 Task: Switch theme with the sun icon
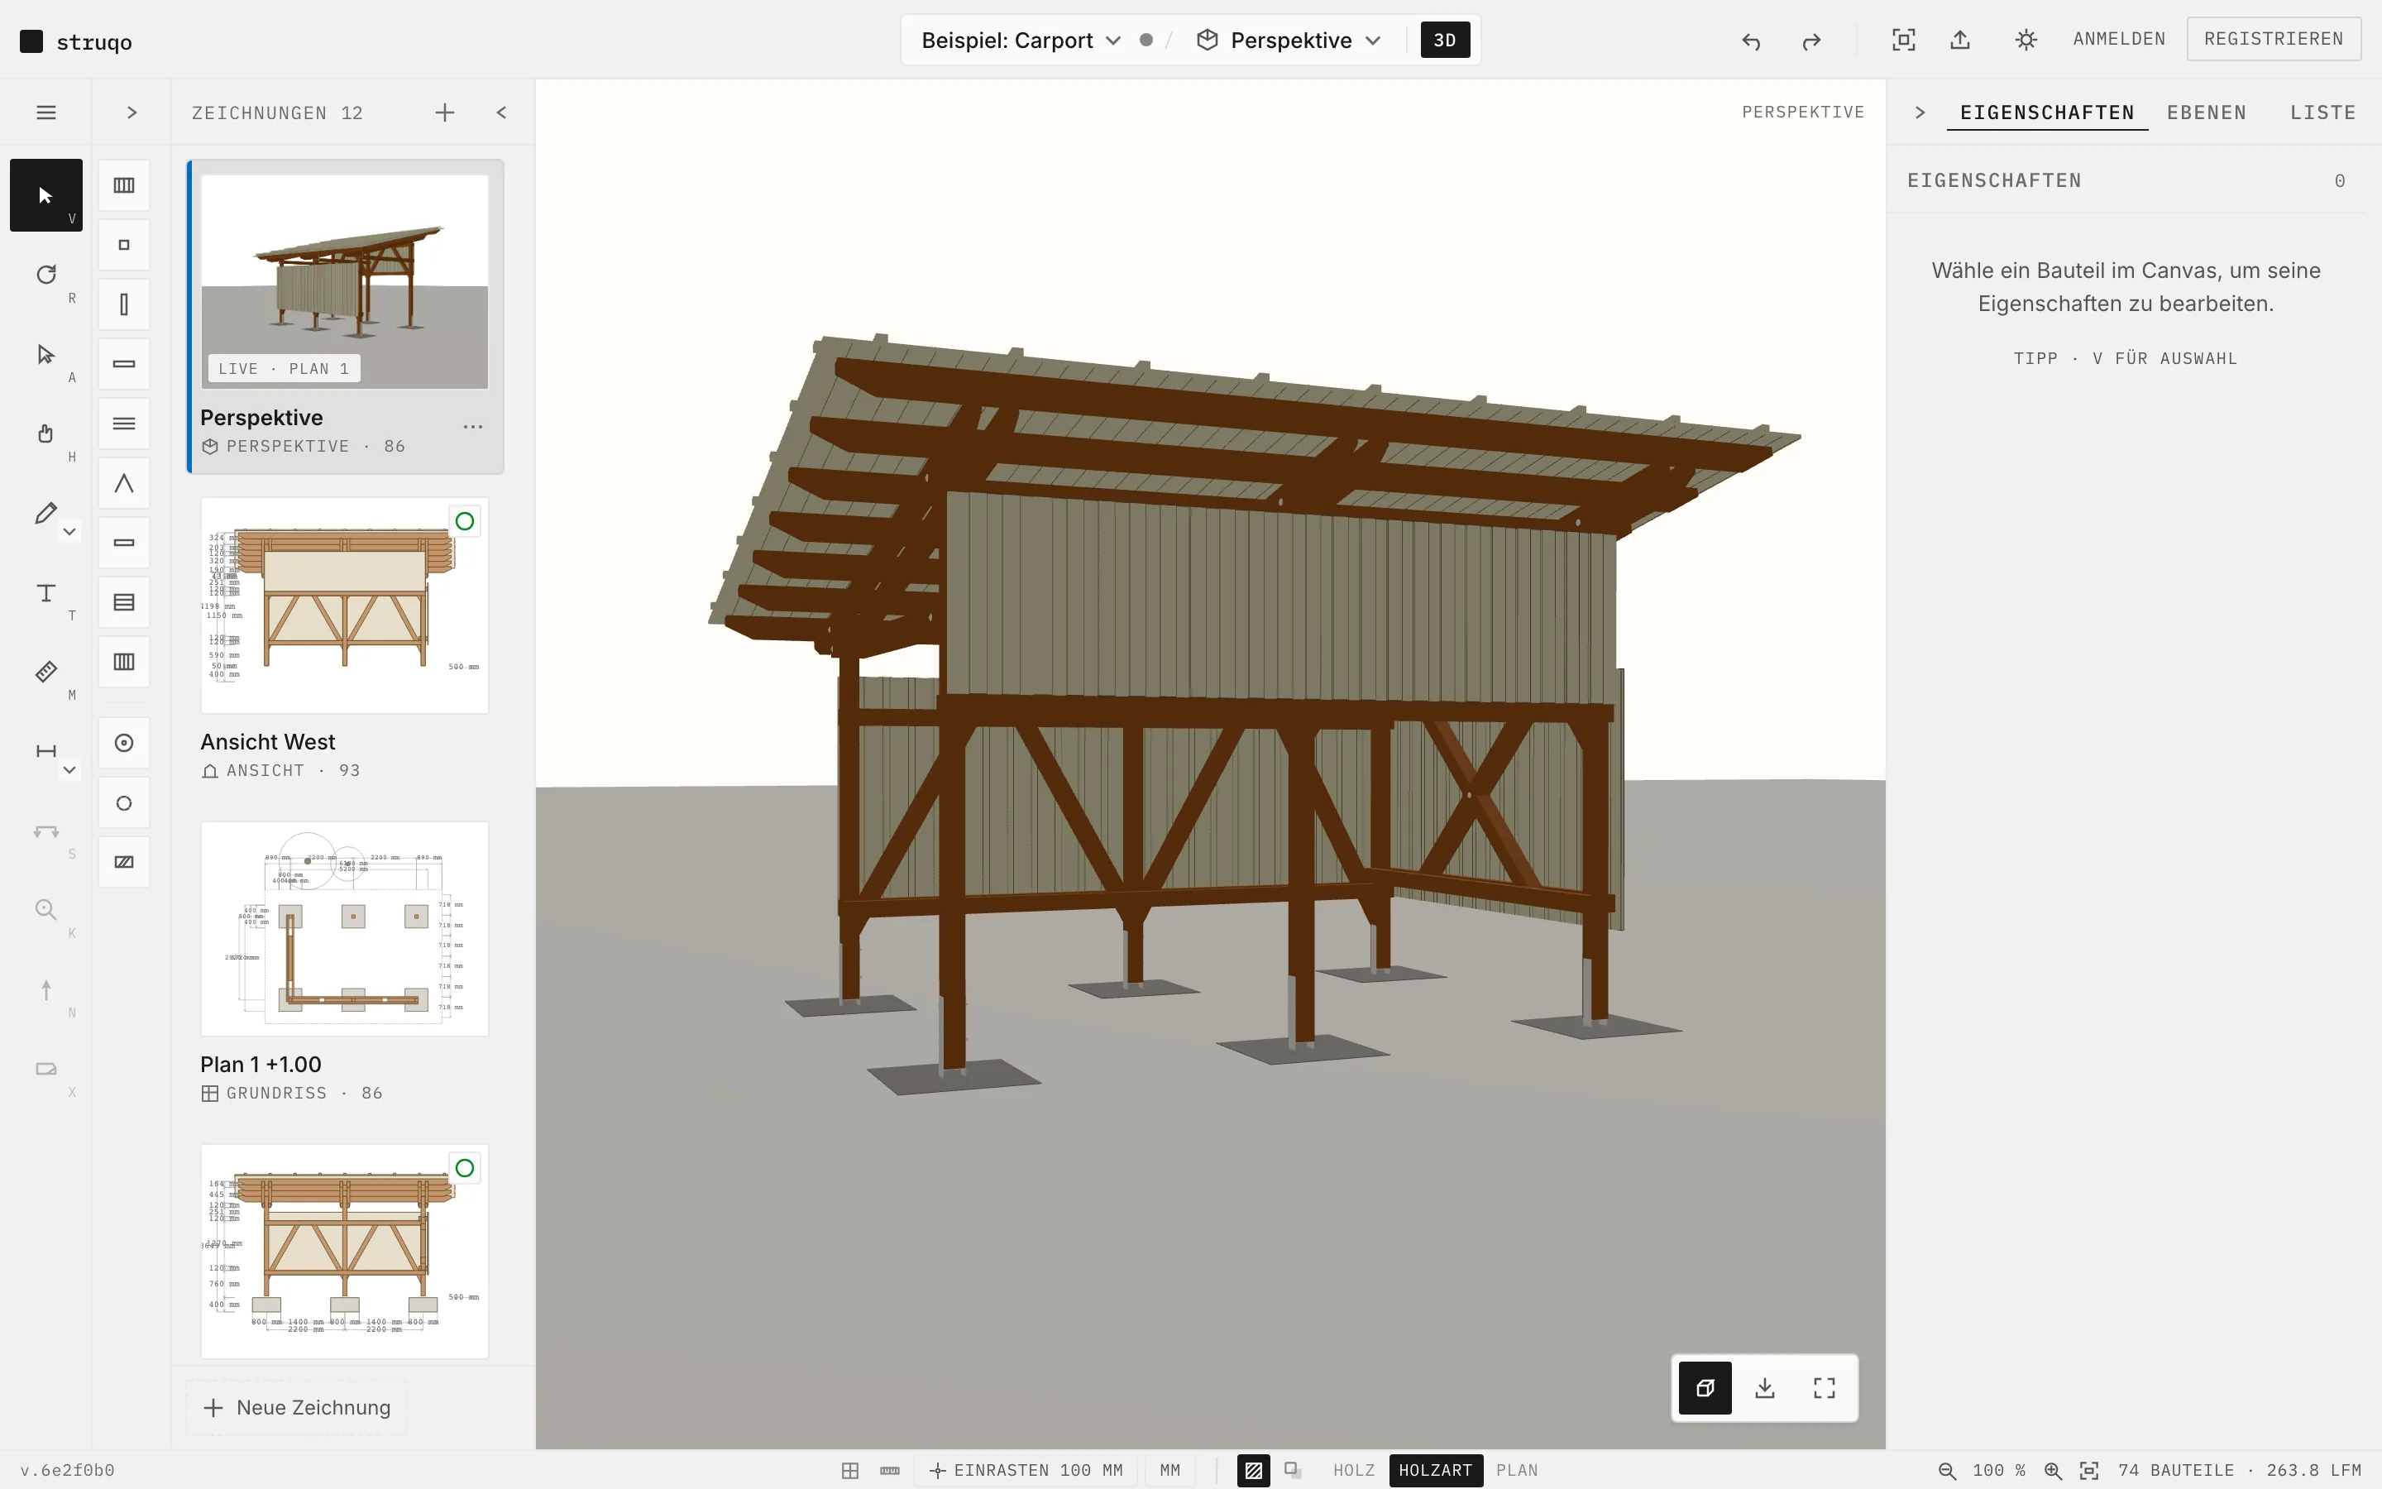2026,40
